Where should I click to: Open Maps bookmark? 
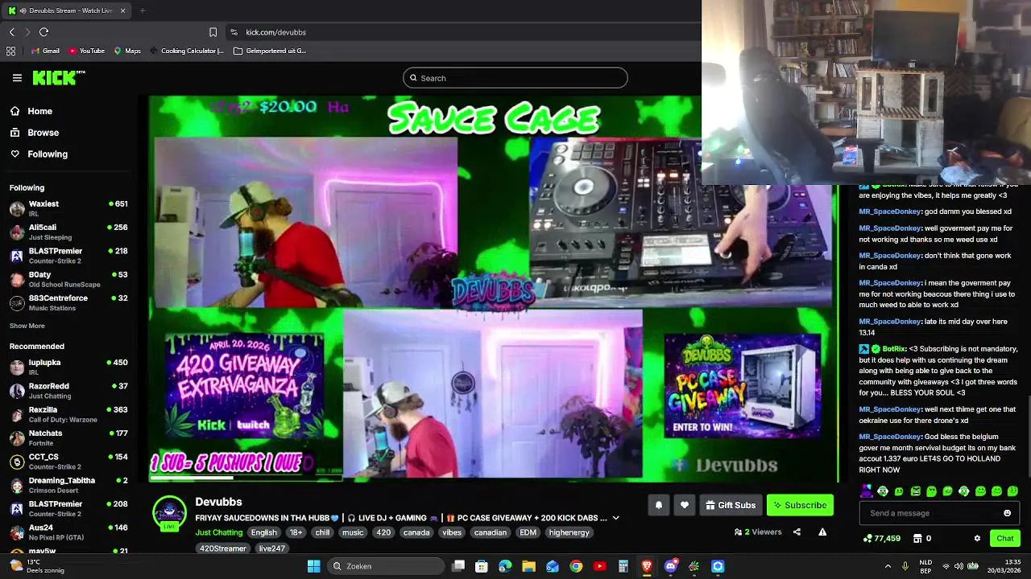[127, 51]
